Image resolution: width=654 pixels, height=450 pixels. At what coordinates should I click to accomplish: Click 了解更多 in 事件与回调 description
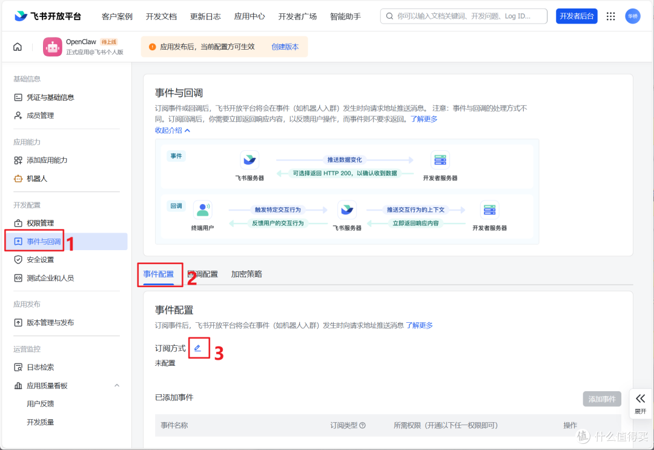pyautogui.click(x=424, y=119)
